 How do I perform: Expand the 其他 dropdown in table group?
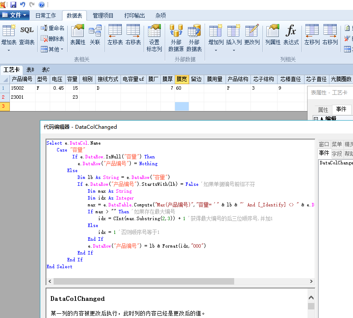[x=53, y=49]
